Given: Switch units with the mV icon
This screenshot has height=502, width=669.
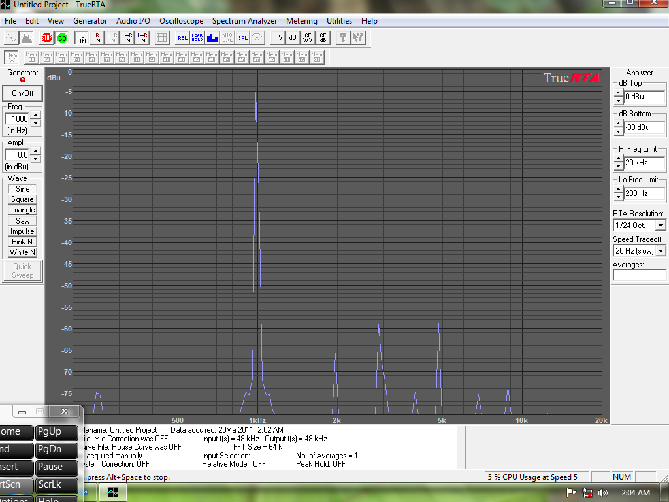Looking at the screenshot, I should coord(277,38).
